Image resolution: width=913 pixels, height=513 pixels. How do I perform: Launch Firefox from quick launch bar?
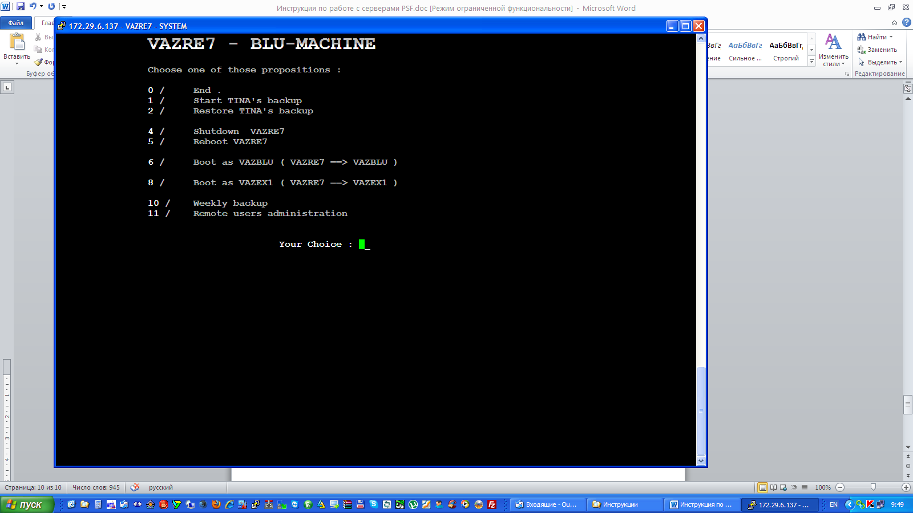[216, 504]
